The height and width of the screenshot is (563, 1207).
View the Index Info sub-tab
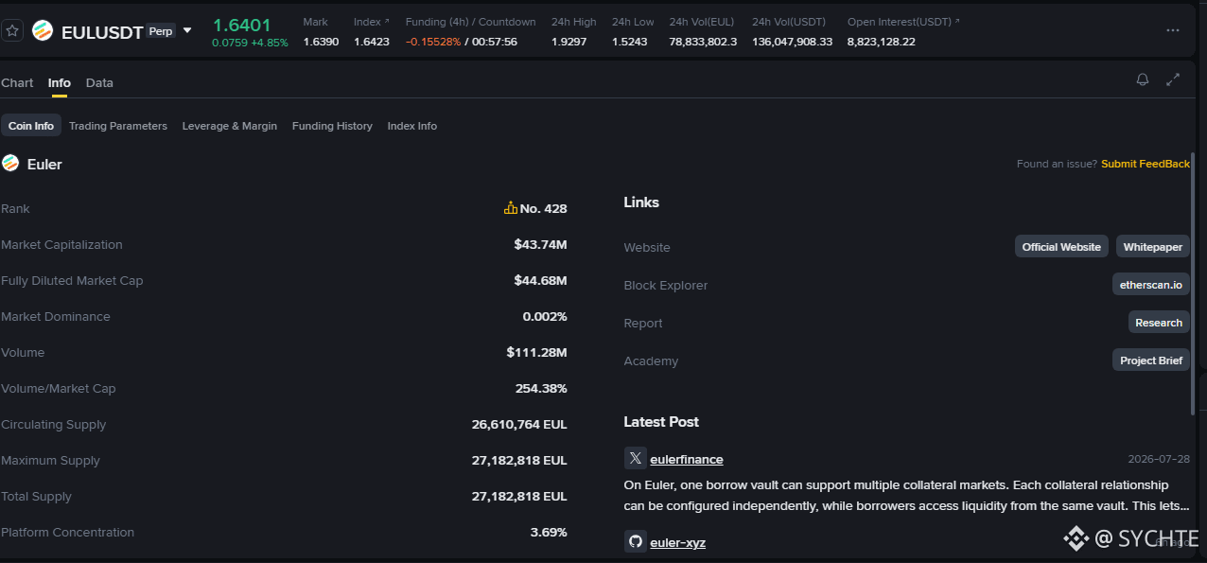[412, 126]
